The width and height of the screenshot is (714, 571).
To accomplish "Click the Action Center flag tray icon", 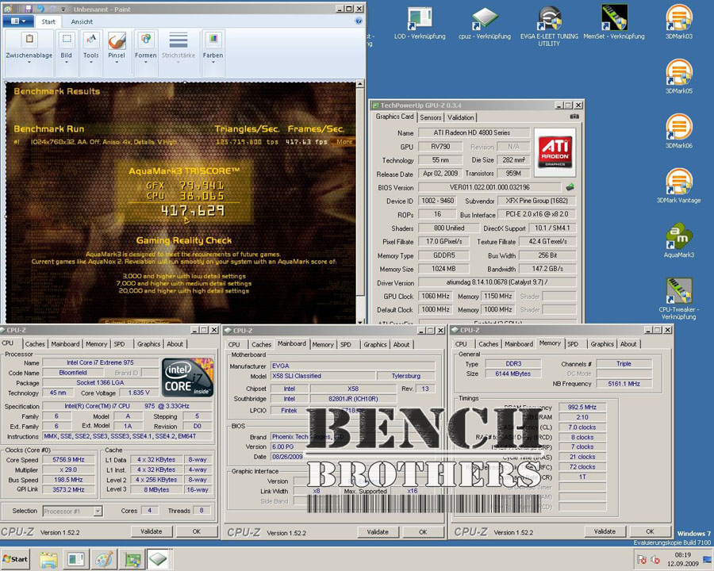I will 642,560.
